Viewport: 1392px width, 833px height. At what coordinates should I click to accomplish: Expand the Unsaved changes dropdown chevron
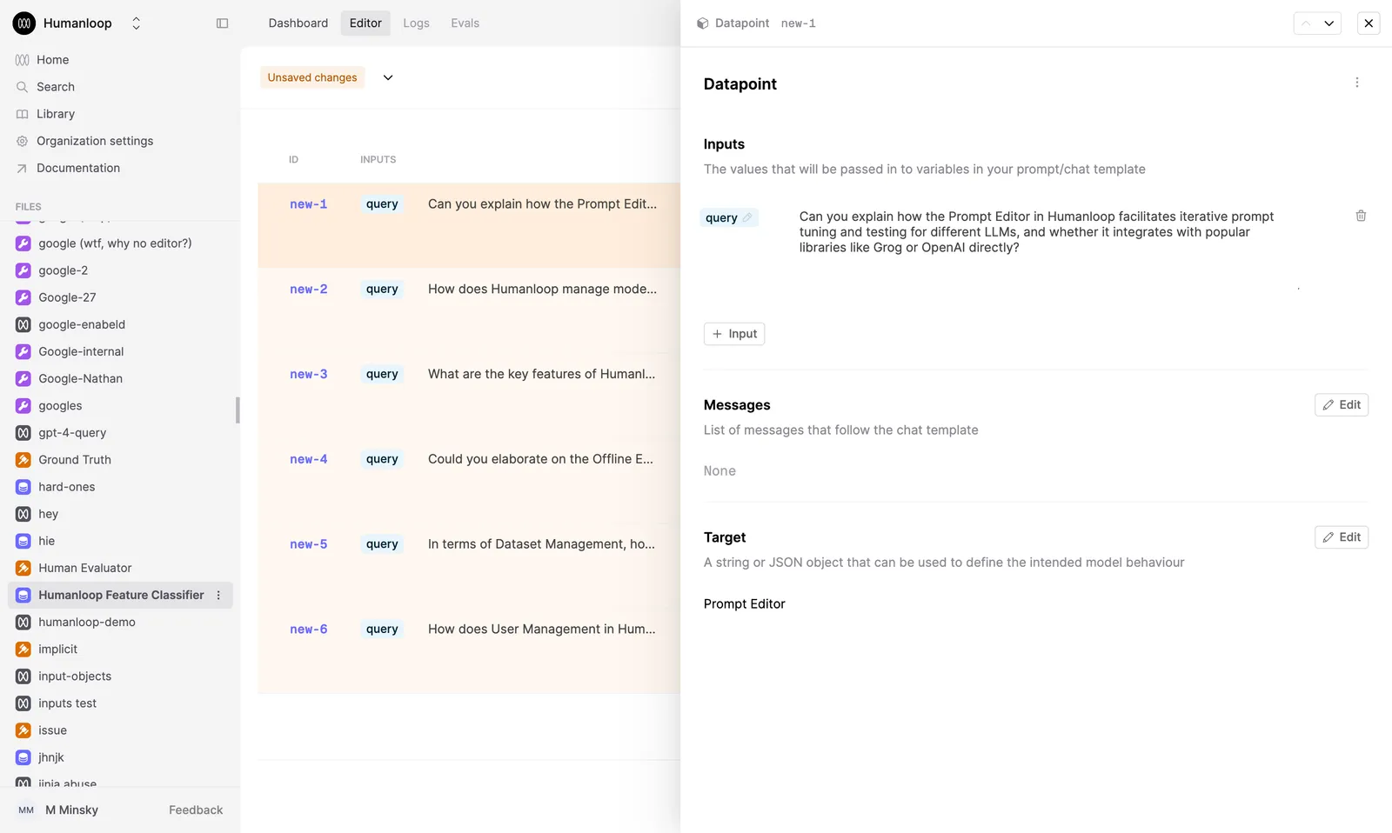pos(388,77)
